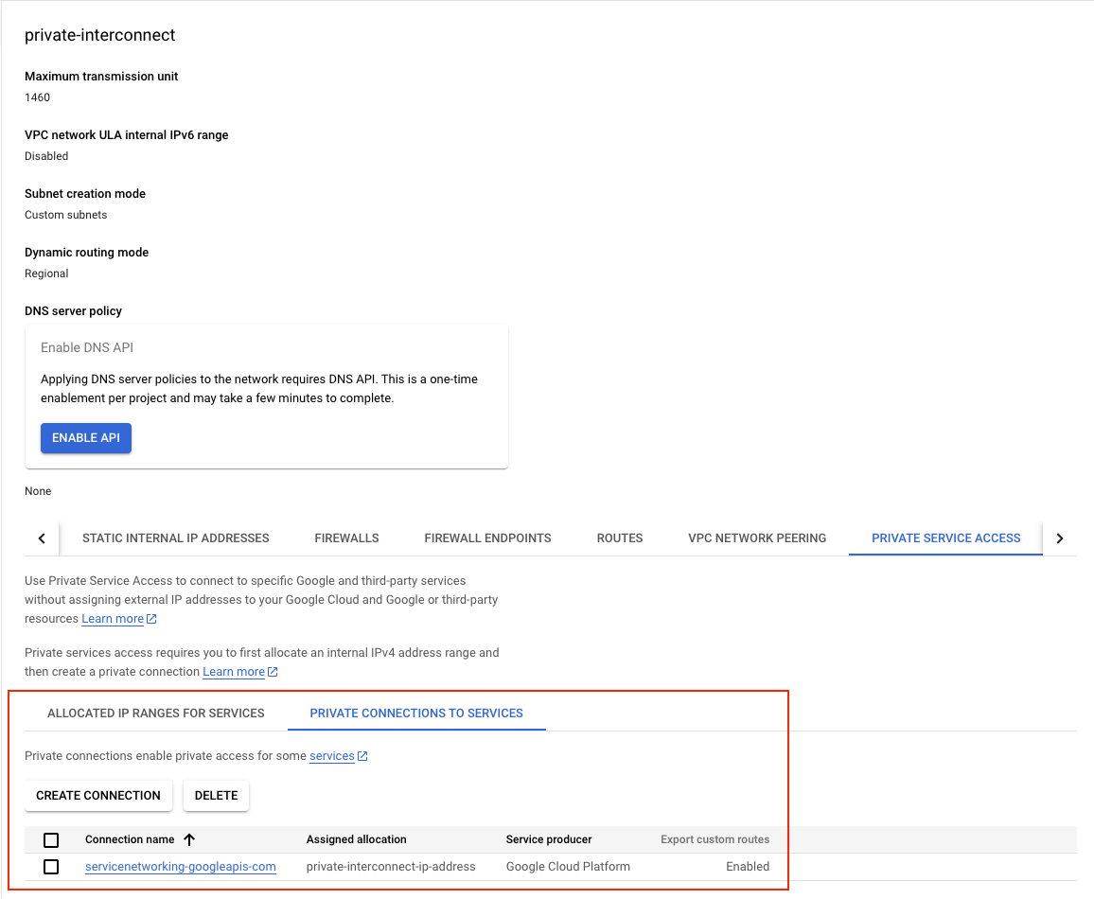Switch to the Static Internal IP Addresses tab
The image size is (1094, 899).
[175, 538]
